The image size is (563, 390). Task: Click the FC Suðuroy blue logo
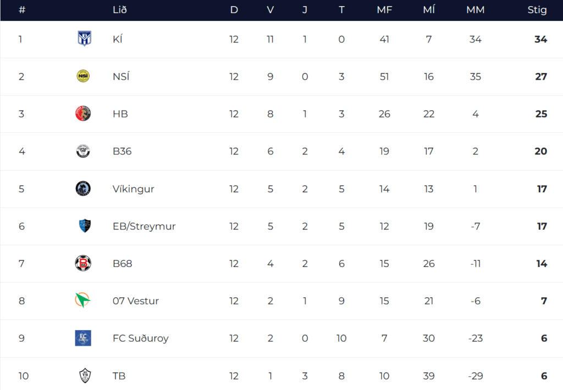pos(83,338)
